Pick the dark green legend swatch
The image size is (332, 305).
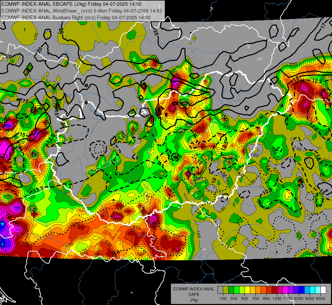tap(231, 290)
